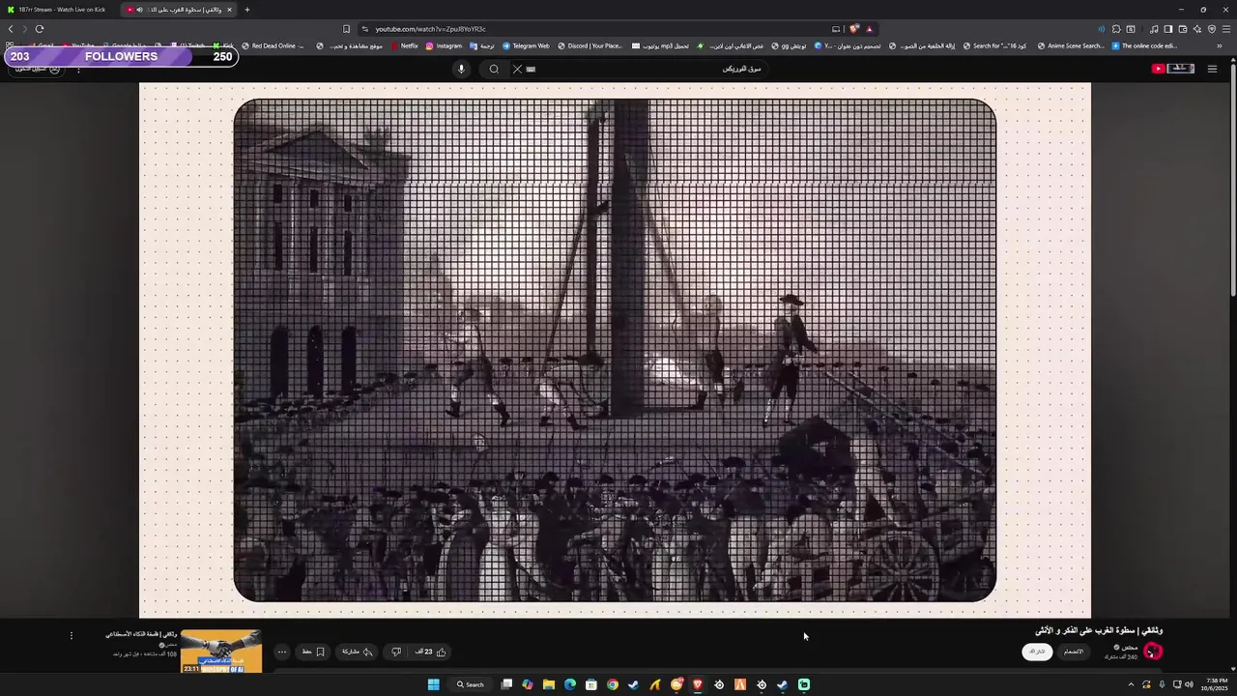Screen dimensions: 1237x696
Task: Open the Netflix bookmark
Action: click(404, 45)
